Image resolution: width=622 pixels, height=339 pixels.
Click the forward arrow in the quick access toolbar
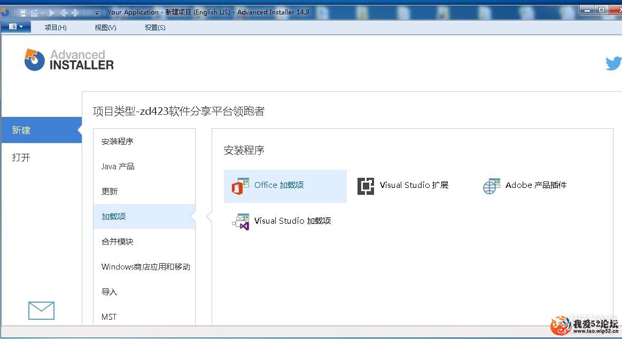[75, 13]
